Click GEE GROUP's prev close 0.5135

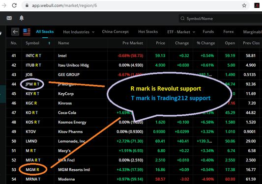coord(250,75)
